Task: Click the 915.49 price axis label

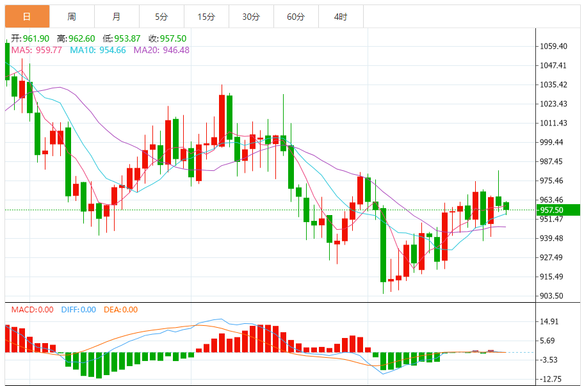Action: point(551,277)
